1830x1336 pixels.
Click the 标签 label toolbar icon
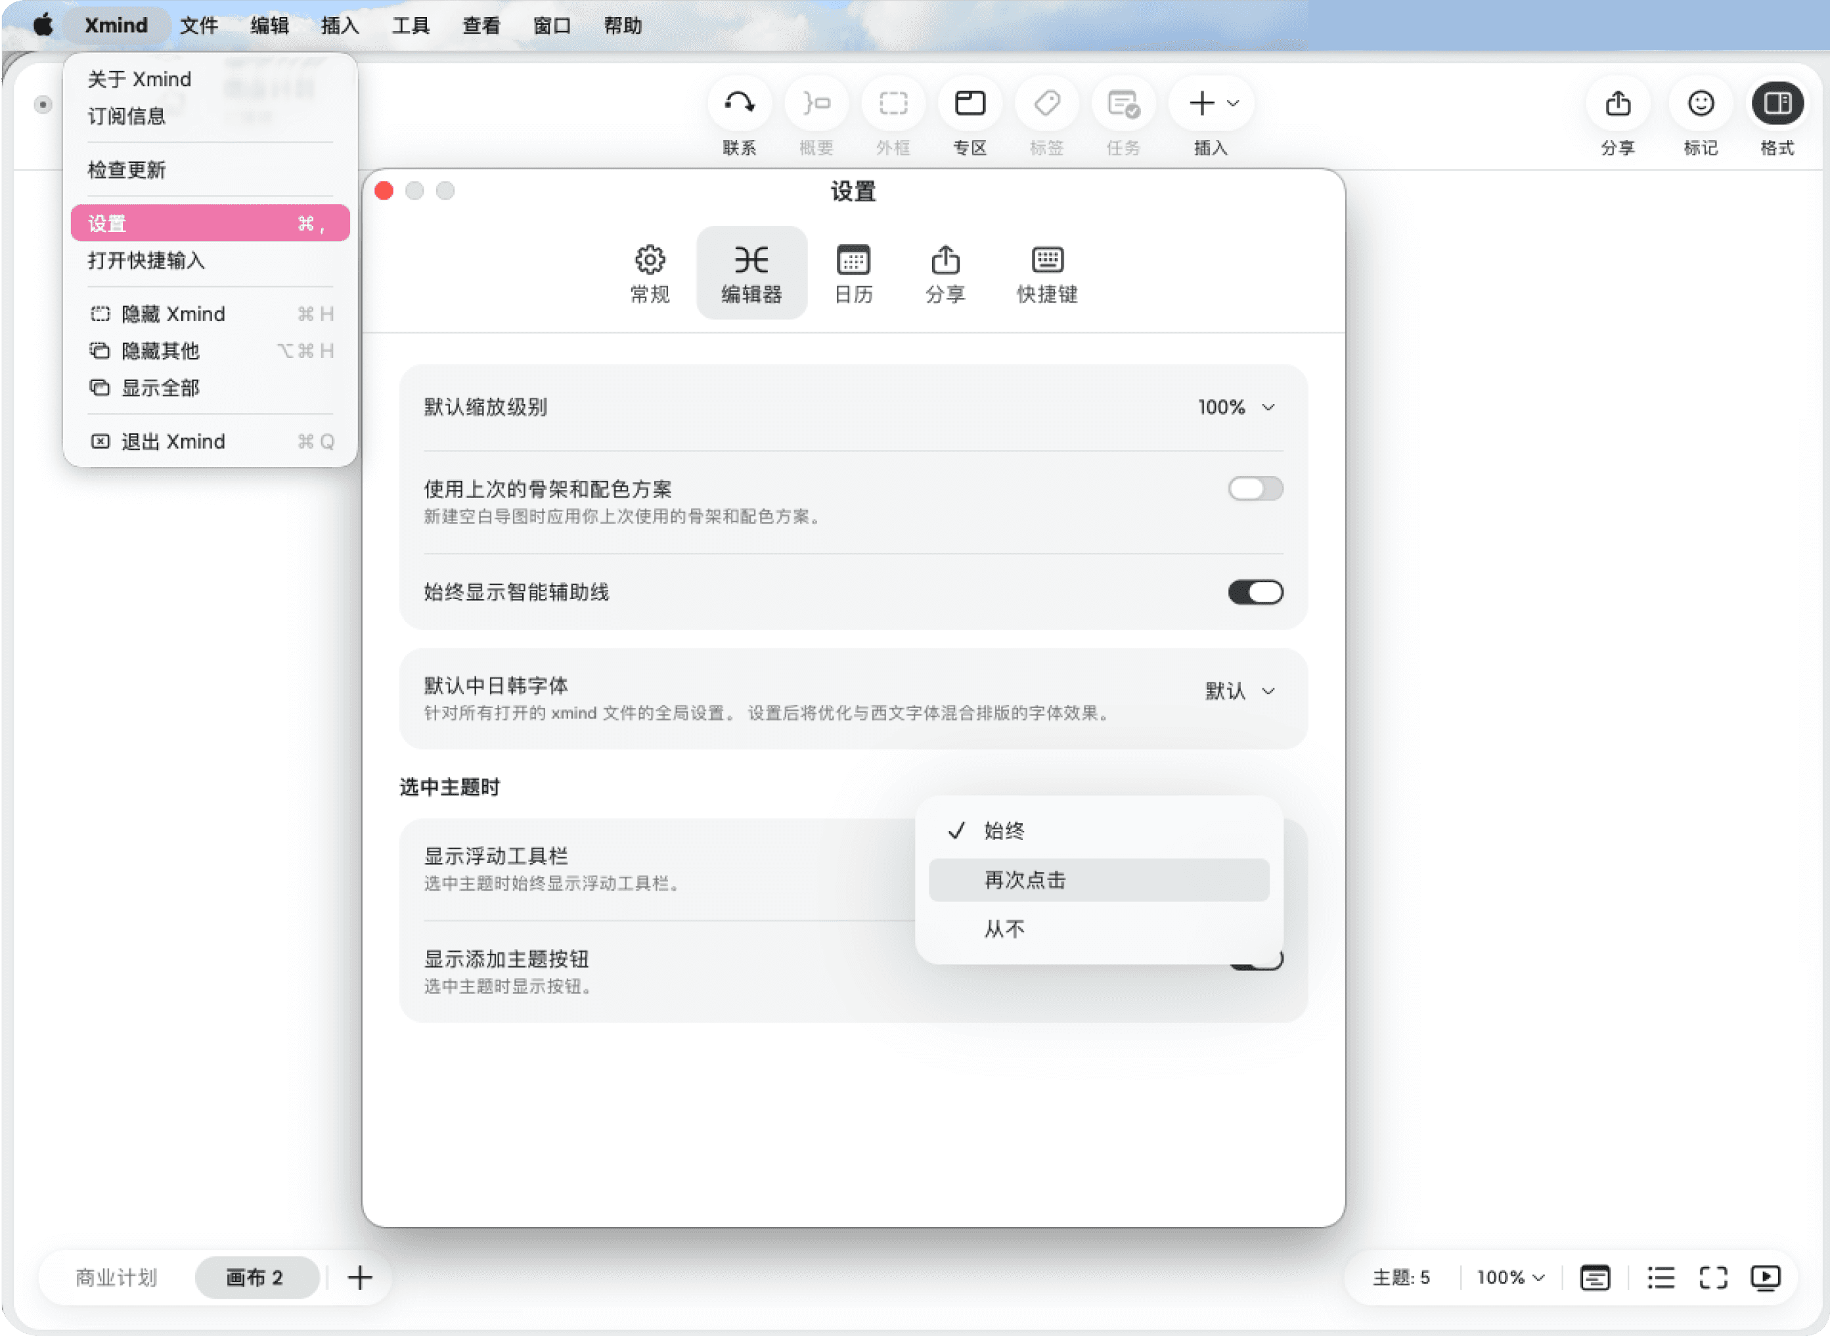[1046, 104]
